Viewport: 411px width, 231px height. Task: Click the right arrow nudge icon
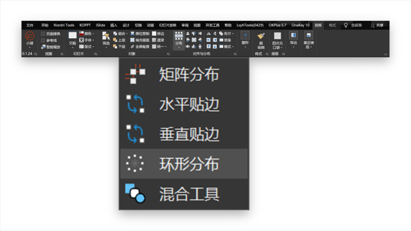215,40
